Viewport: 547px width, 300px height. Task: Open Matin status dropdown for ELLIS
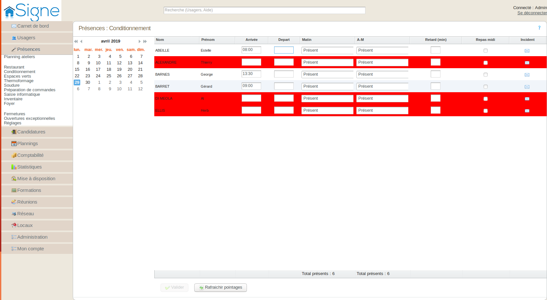tap(327, 110)
